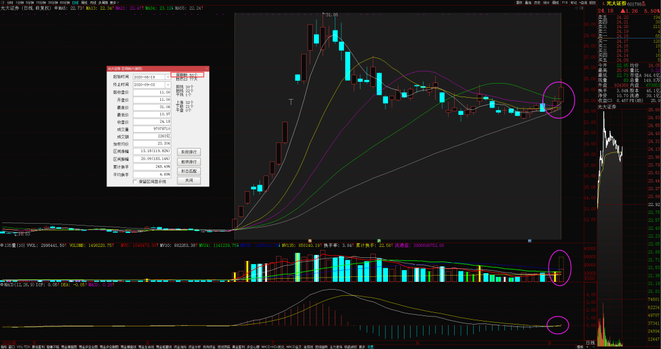661x349 pixels.
Task: Click the 区间涨幅 value field
Action: tap(152, 151)
